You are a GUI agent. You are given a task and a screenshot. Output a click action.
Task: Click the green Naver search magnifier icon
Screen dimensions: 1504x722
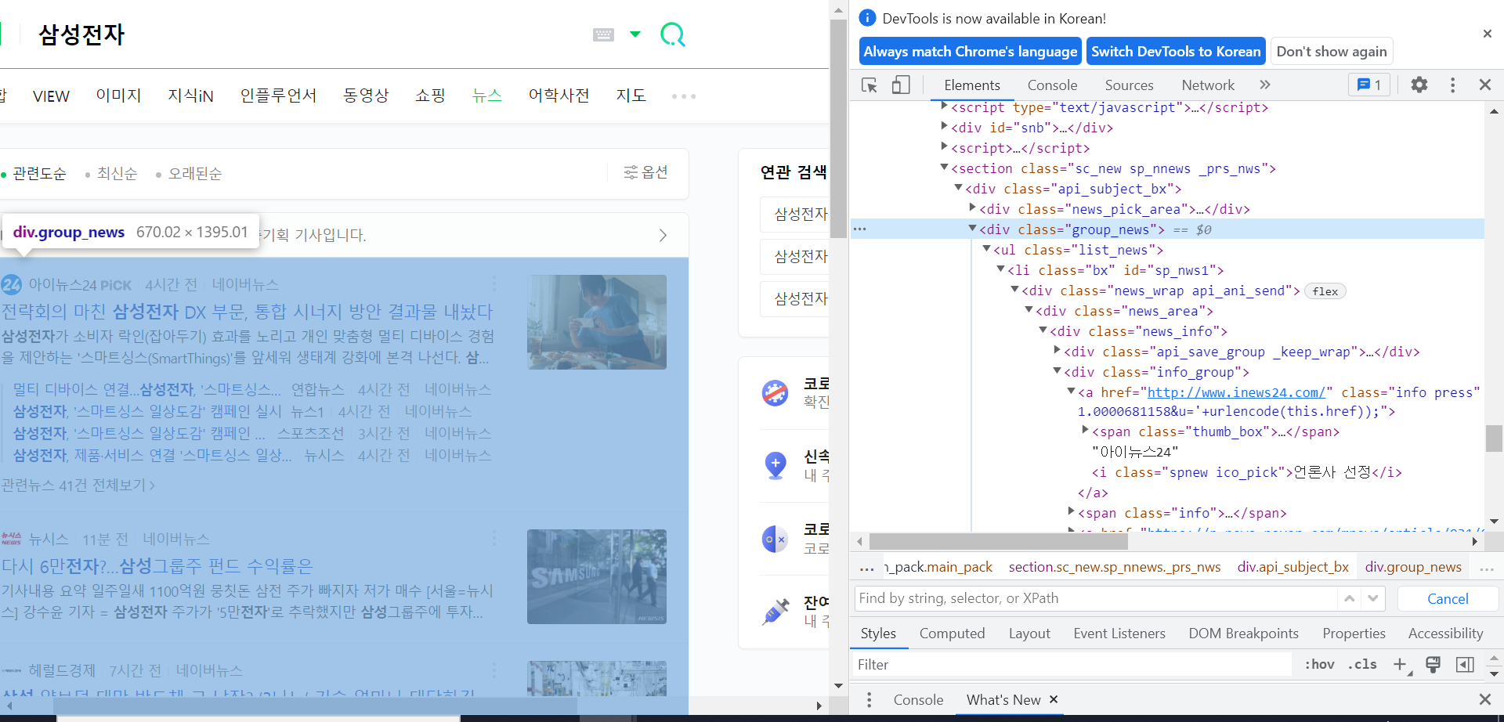click(673, 34)
